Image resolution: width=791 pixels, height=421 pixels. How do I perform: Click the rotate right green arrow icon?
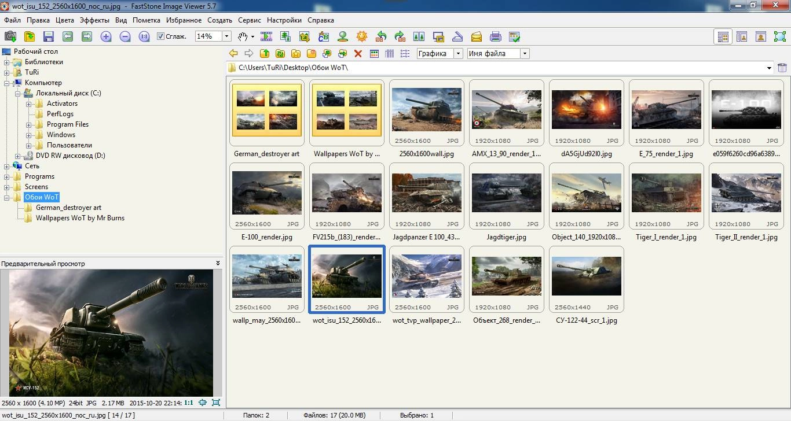pos(400,36)
